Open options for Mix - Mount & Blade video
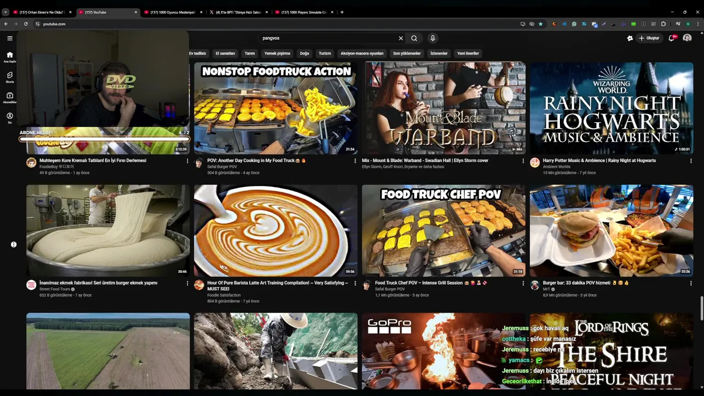The height and width of the screenshot is (396, 704). 523,161
